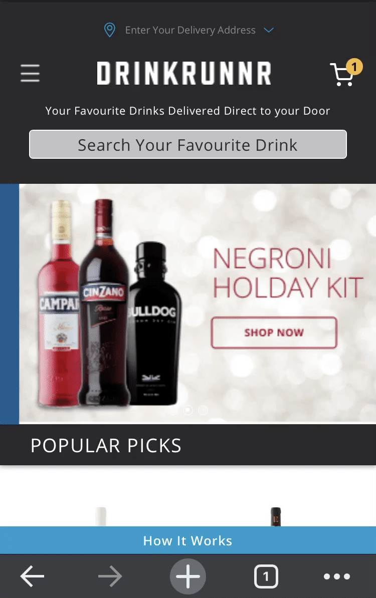Tap the location pin icon

coord(110,30)
